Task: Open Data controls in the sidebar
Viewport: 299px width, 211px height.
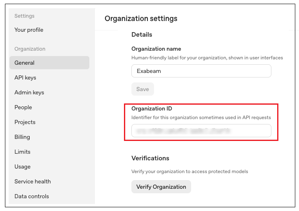Action: (x=32, y=196)
